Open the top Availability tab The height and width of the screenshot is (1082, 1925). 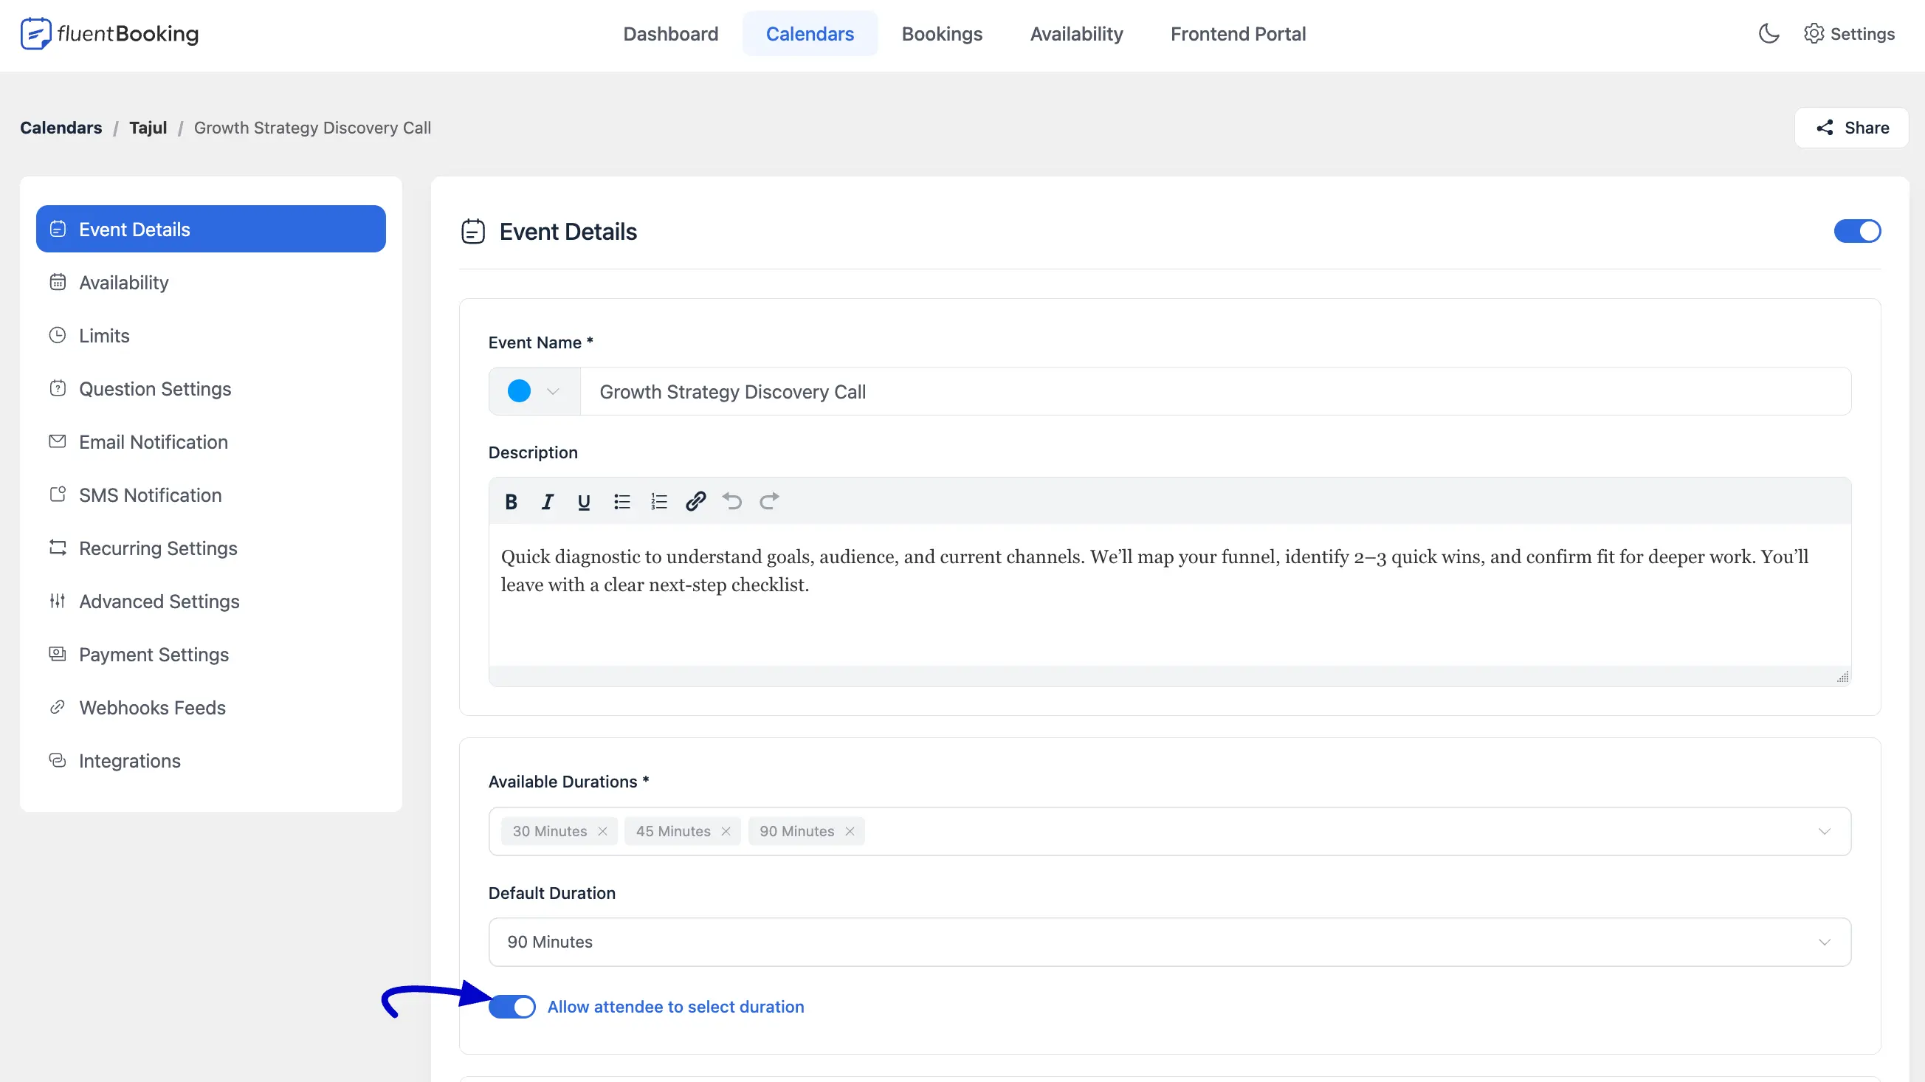1076,34
